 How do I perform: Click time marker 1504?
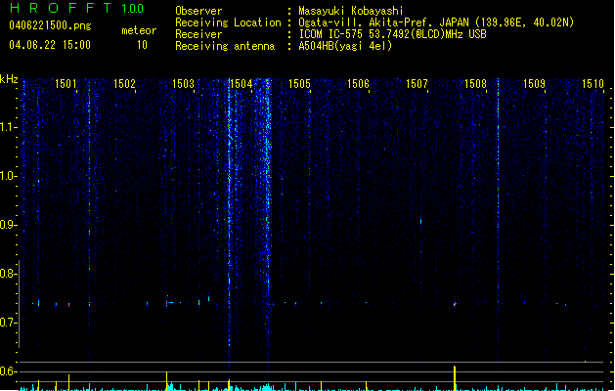242,84
